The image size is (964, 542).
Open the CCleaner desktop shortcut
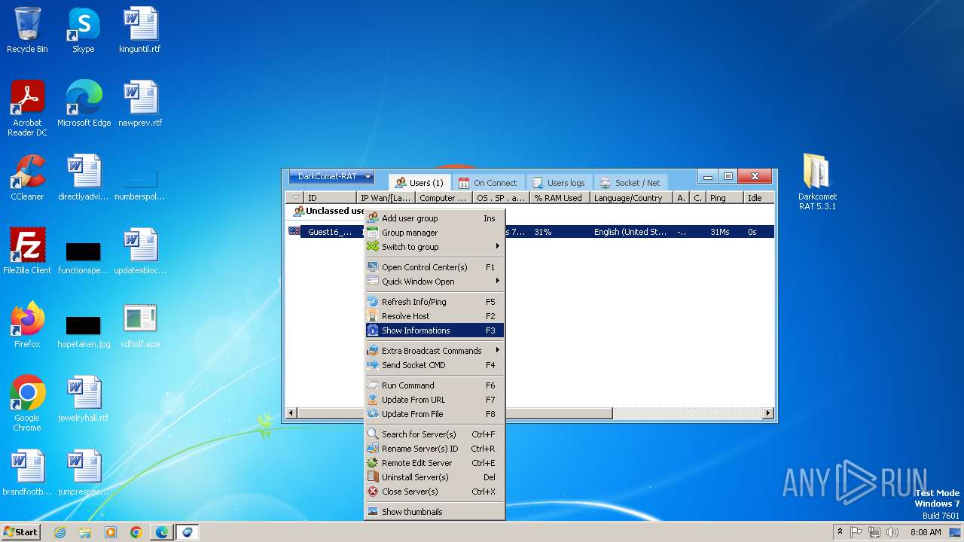tap(27, 178)
